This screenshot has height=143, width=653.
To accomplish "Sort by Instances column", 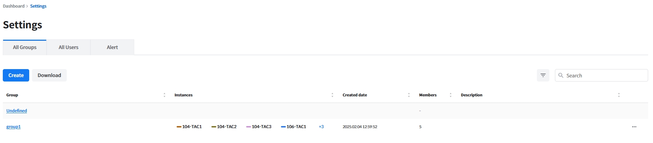I will [332, 95].
